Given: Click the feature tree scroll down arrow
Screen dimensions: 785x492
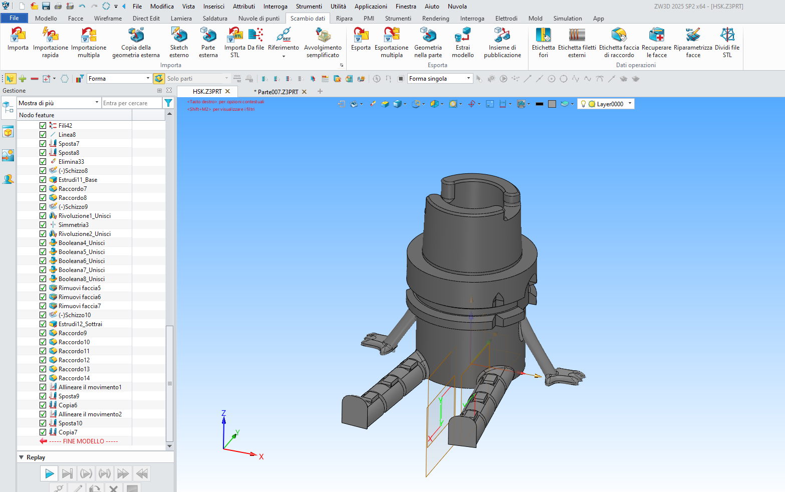Looking at the screenshot, I should tap(169, 446).
